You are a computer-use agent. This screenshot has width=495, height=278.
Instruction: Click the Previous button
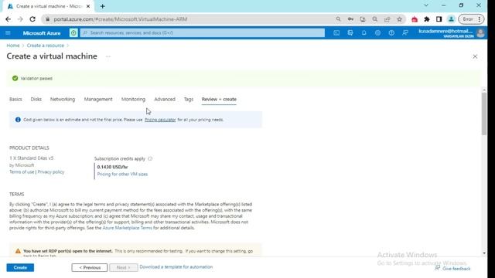click(90, 267)
